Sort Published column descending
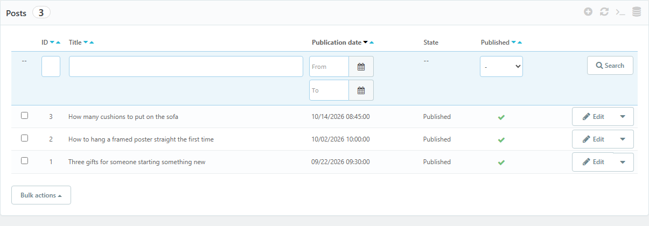The image size is (649, 226). pyautogui.click(x=513, y=43)
